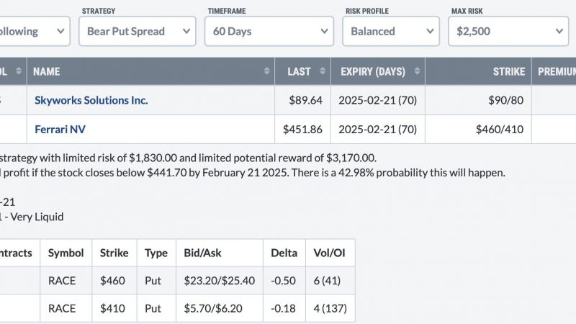576x324 pixels.
Task: Click chevron arrow on Bear Put Spread selector
Action: [186, 31]
